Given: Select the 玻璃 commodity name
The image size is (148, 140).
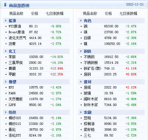Looking at the screenshot, I should point(87,93).
